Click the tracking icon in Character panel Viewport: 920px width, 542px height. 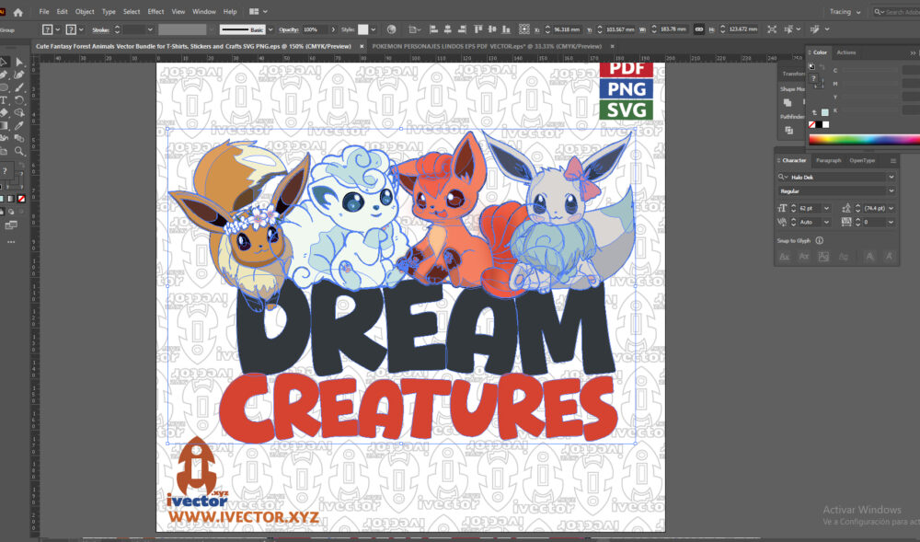[x=845, y=223]
